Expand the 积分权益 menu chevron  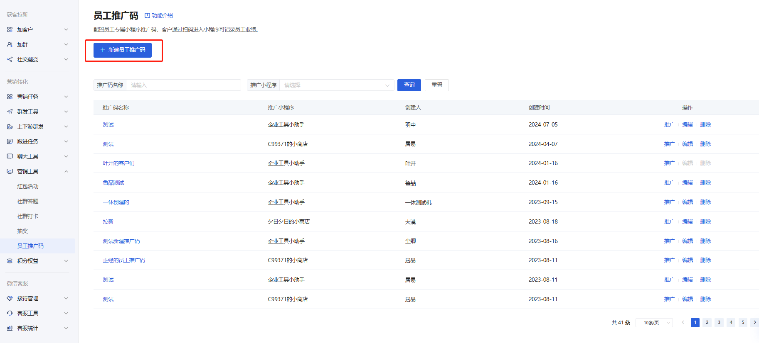pos(66,261)
